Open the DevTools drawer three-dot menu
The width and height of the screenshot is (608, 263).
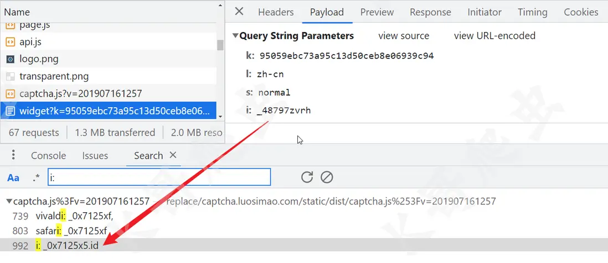[13, 155]
